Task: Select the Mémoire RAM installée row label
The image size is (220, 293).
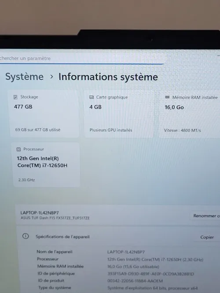Action: (x=60, y=266)
